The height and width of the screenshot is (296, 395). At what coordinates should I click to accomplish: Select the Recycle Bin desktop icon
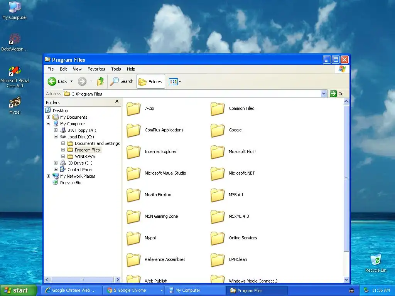[x=376, y=263]
